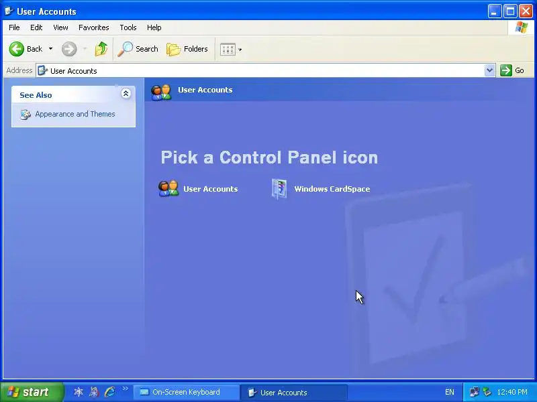Open the View menu
Image resolution: width=537 pixels, height=402 pixels.
(60, 27)
